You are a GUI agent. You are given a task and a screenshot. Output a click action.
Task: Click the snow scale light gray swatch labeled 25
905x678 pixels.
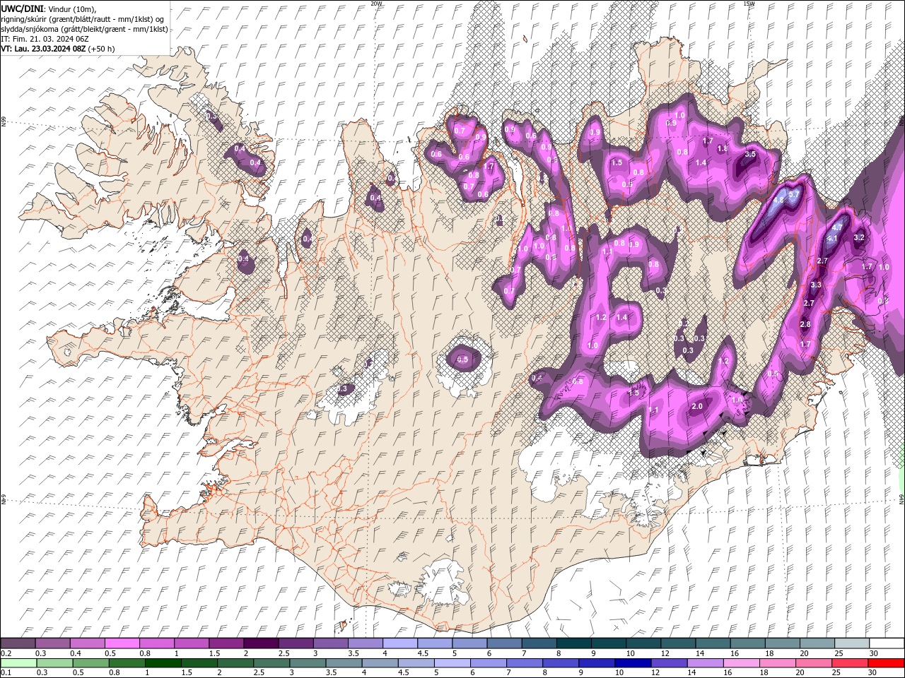(853, 643)
